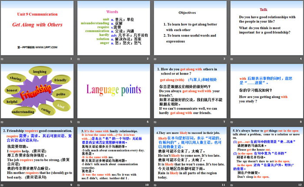The height and width of the screenshot is (187, 304).
Task: Click the 'understanding' oval bubble
Action: (x=23, y=112)
